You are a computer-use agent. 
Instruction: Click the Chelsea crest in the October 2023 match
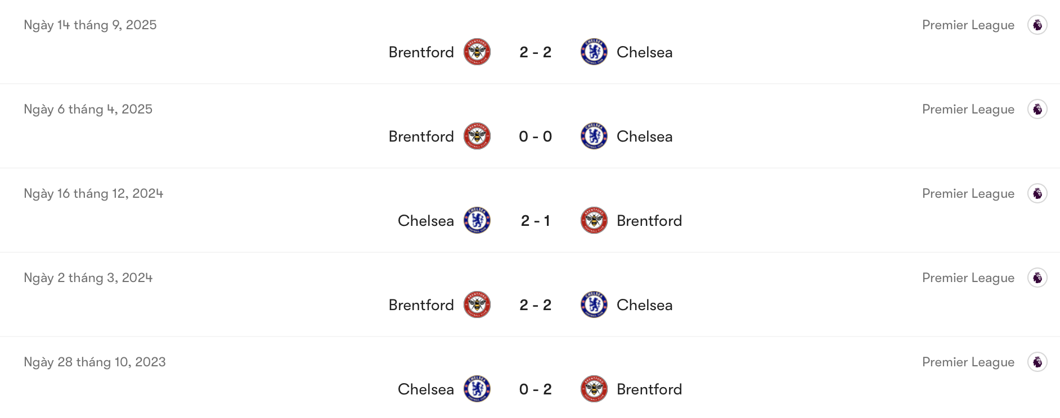coord(476,388)
